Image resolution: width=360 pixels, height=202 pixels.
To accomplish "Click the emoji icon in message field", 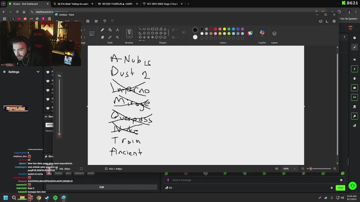I will click(x=341, y=180).
